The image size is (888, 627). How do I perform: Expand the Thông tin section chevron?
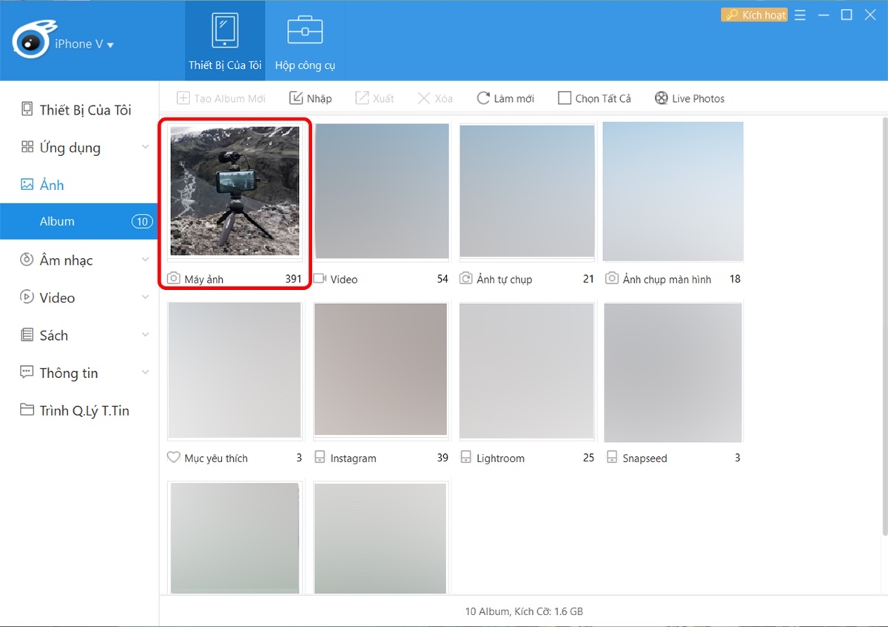tap(145, 373)
